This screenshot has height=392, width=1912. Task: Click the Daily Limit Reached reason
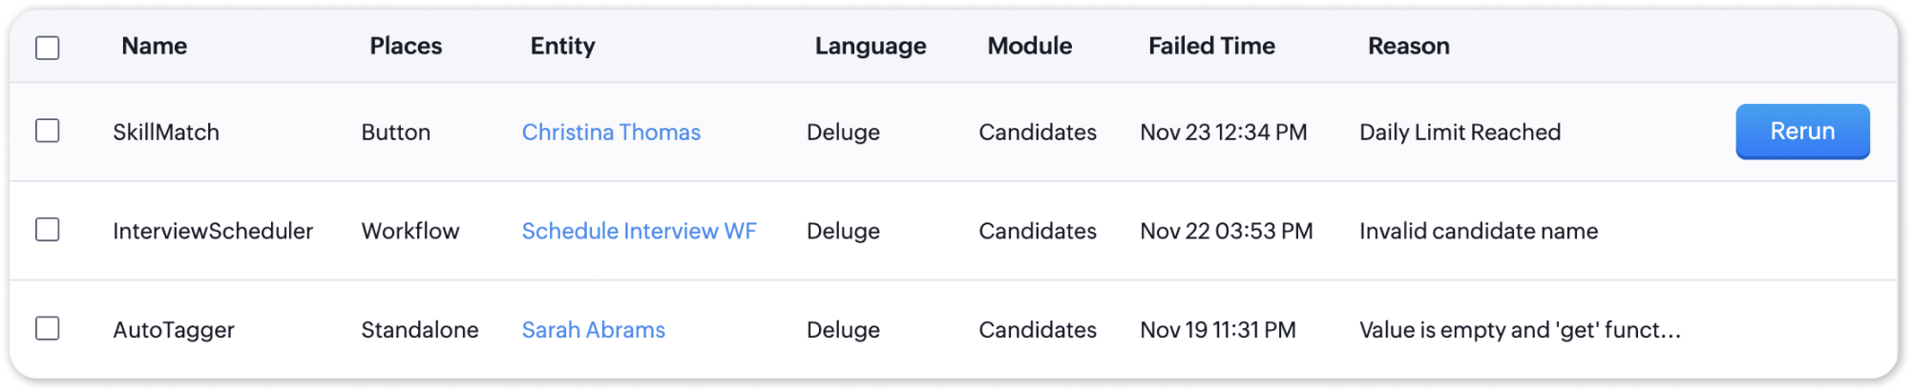(x=1460, y=133)
